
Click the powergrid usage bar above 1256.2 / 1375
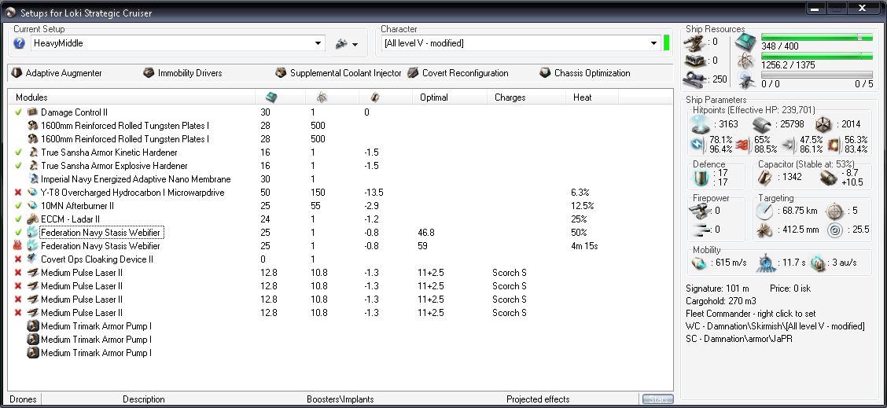point(817,56)
